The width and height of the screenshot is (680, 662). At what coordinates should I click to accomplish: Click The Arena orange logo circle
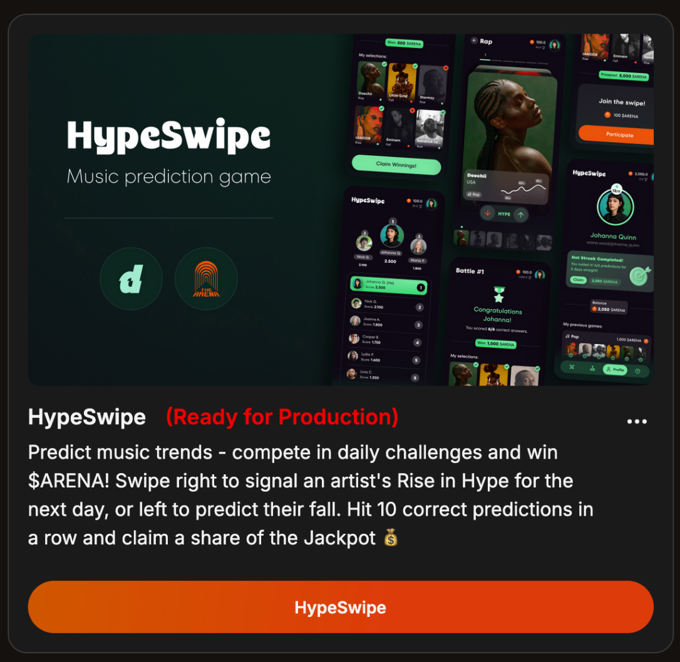coord(206,278)
